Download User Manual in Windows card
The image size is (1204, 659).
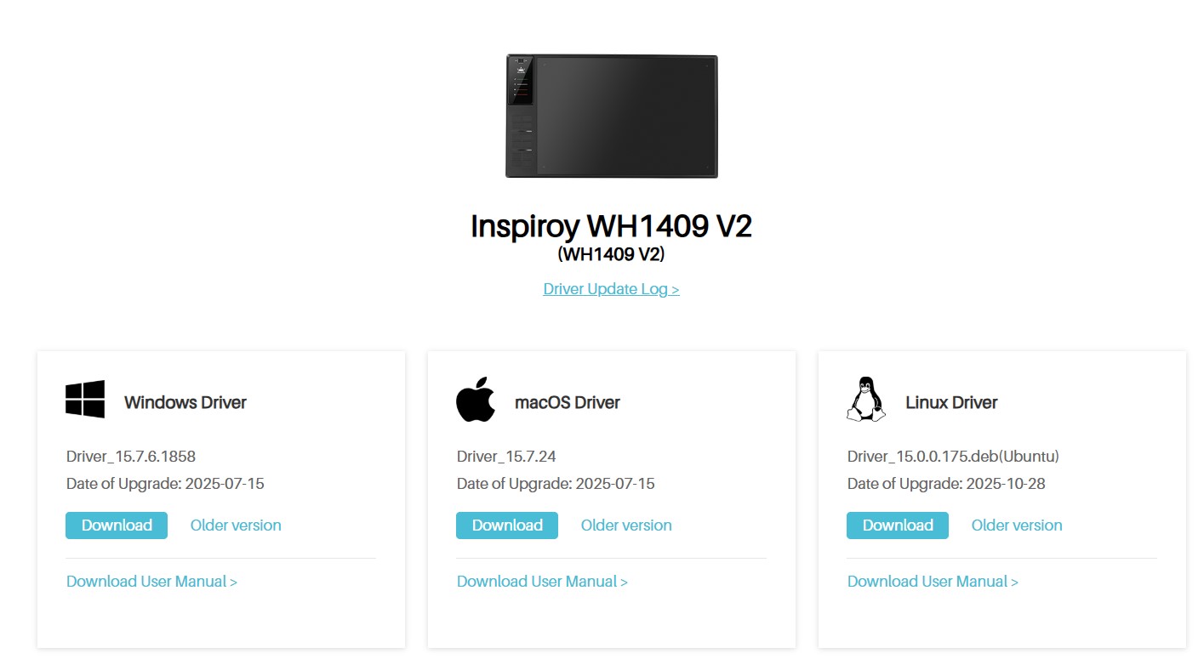pos(151,582)
